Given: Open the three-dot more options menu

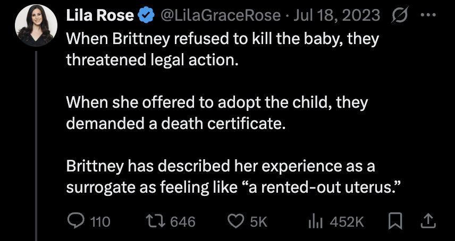Looking at the screenshot, I should point(427,15).
